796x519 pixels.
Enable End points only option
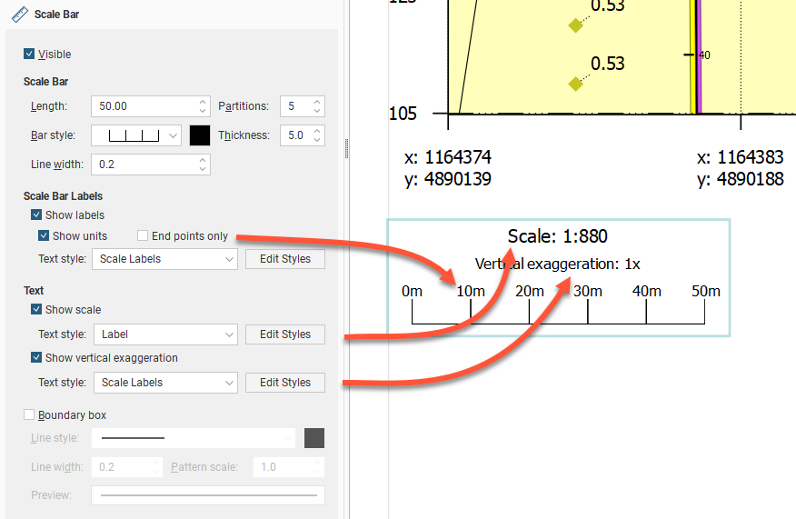click(143, 236)
